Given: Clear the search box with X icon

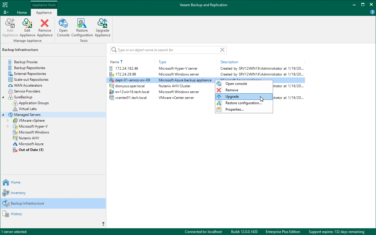Looking at the screenshot, I should click(x=222, y=50).
